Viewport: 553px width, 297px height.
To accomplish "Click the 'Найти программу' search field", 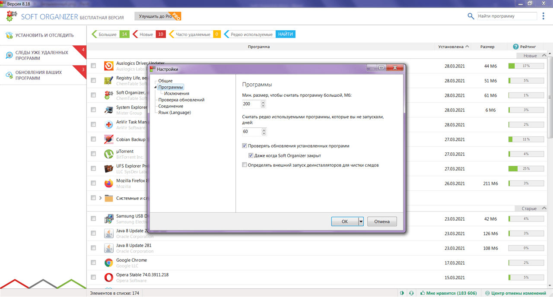I will click(507, 16).
